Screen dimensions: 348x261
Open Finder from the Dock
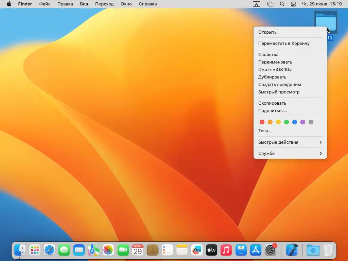pos(20,250)
